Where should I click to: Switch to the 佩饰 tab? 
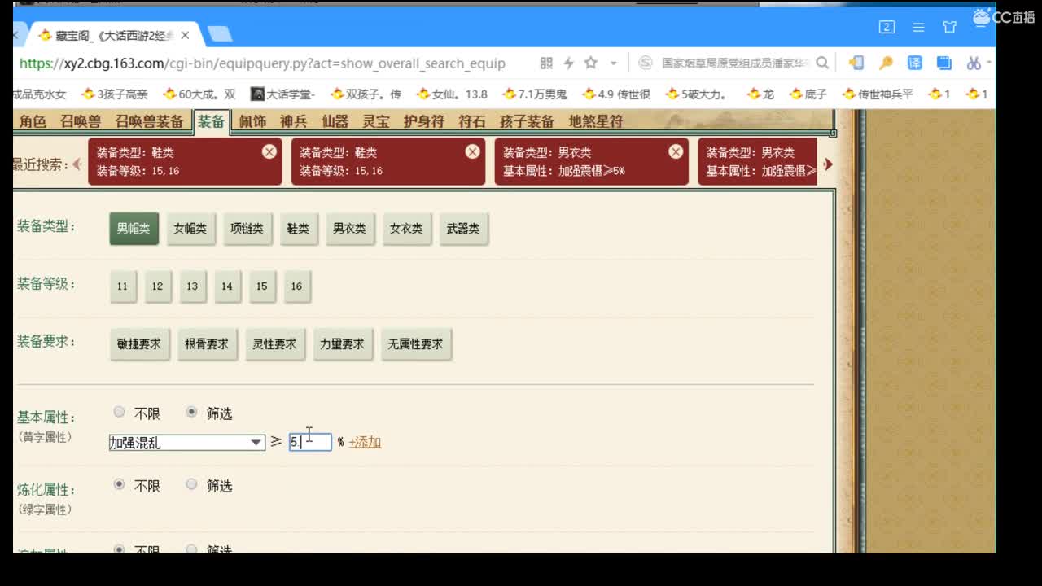[252, 121]
